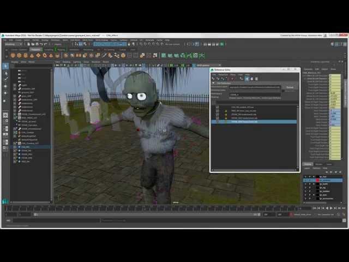The height and width of the screenshot is (262, 349).
Task: Click the highlighted toolbar icon in Reference Editor
Action: [x=247, y=79]
